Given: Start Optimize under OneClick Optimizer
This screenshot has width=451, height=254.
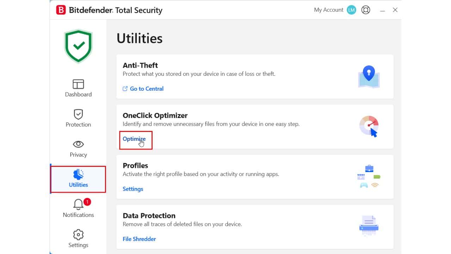Looking at the screenshot, I should 134,139.
